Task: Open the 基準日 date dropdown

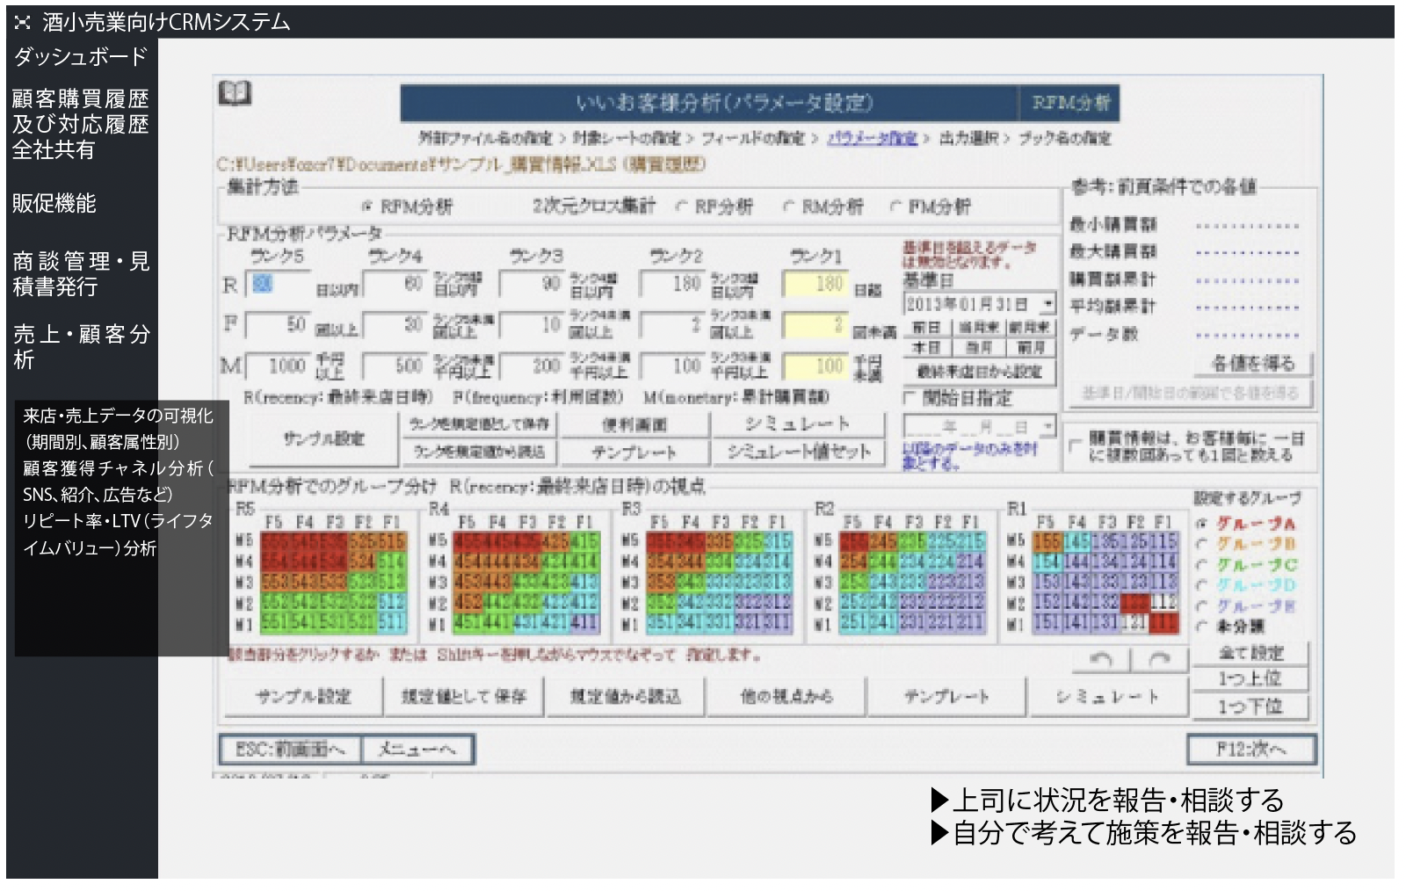Action: tap(1047, 305)
